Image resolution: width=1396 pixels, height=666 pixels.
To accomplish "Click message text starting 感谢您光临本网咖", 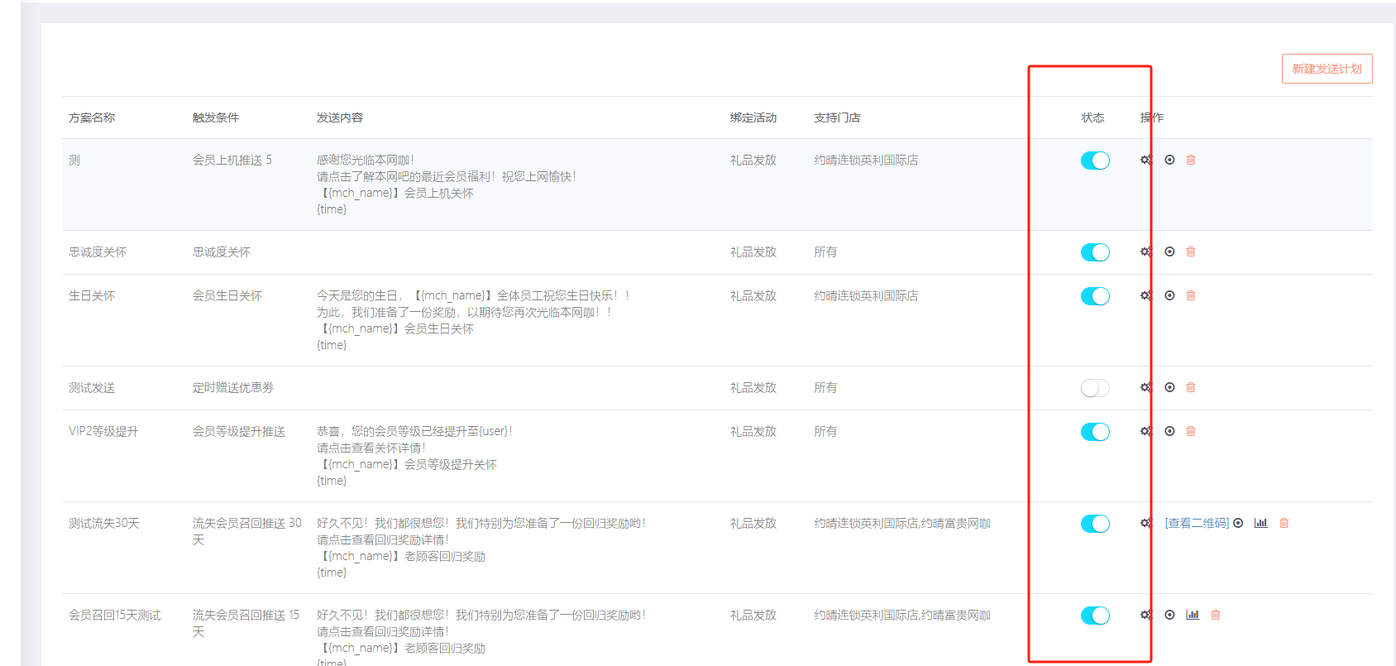I will pyautogui.click(x=447, y=184).
